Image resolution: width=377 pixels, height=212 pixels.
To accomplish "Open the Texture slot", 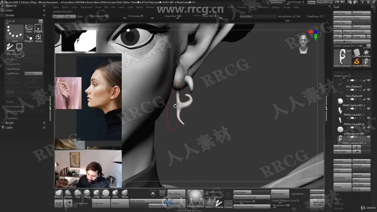I will [x=228, y=204].
